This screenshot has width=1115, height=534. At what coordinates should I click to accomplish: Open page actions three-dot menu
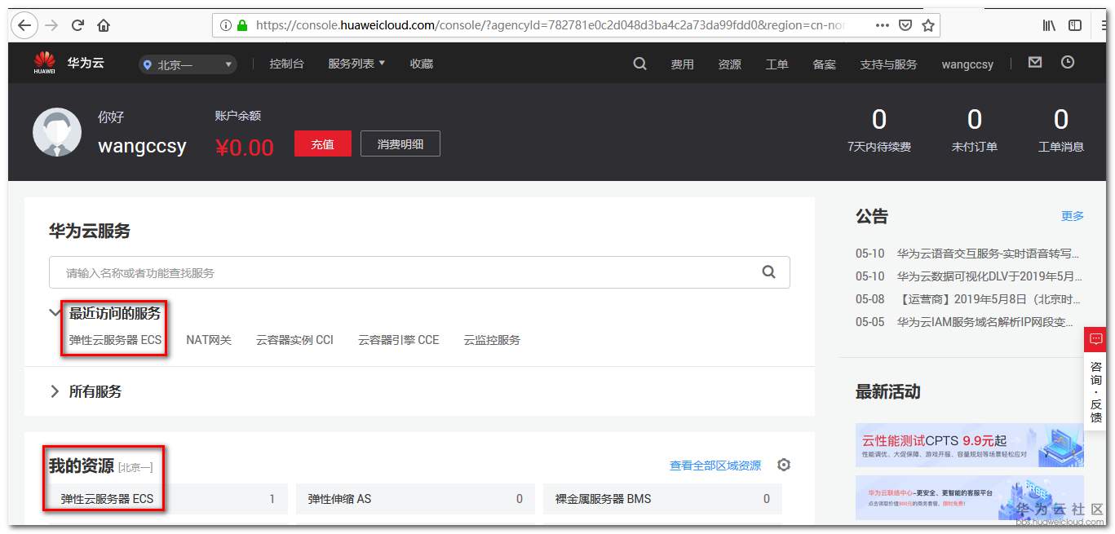(x=883, y=25)
